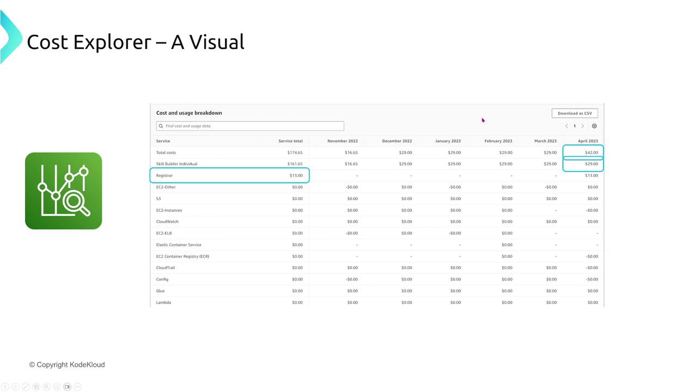Click the green Cost Explorer service icon

[x=63, y=191]
